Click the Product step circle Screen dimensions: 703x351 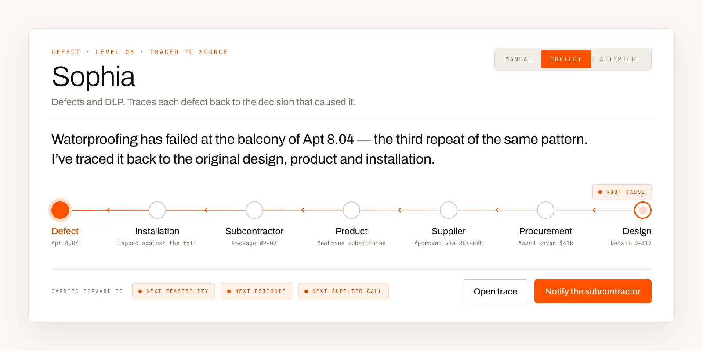(351, 210)
